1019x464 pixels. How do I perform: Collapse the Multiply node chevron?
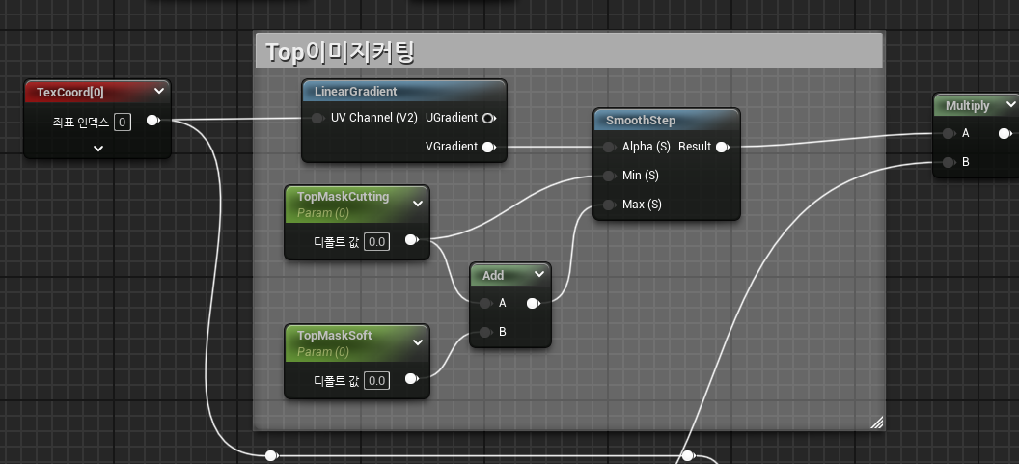click(1010, 104)
